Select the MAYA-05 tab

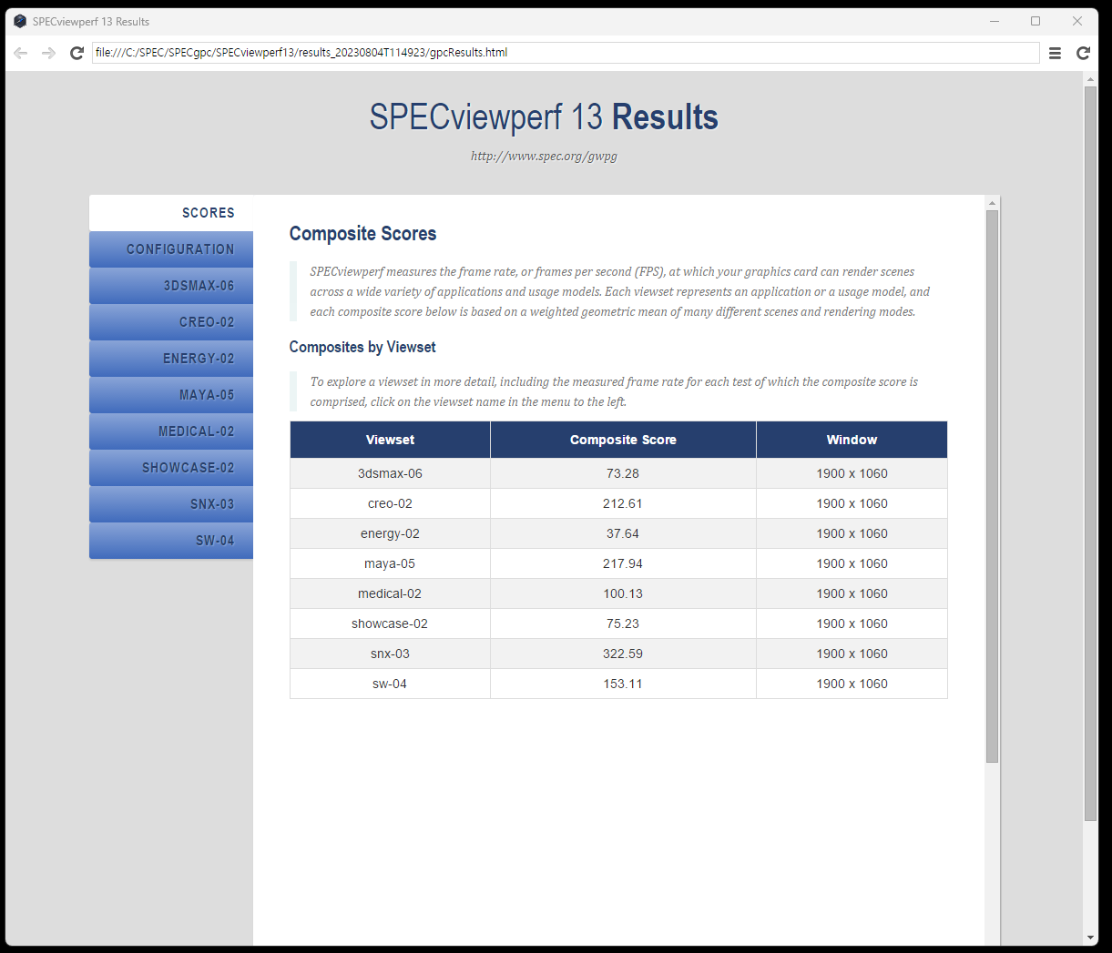coord(171,395)
